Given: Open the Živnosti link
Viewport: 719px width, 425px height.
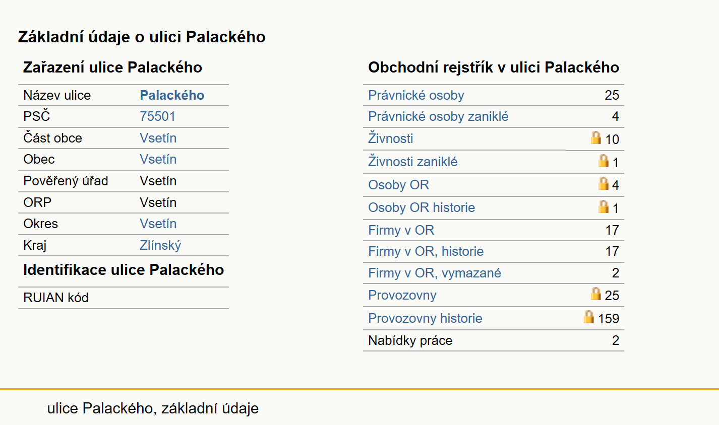Looking at the screenshot, I should pos(390,138).
